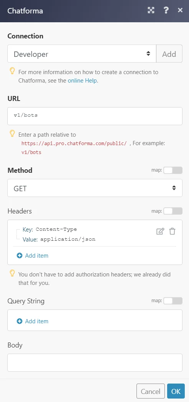Click the plus icon under Headers

[x=20, y=256]
